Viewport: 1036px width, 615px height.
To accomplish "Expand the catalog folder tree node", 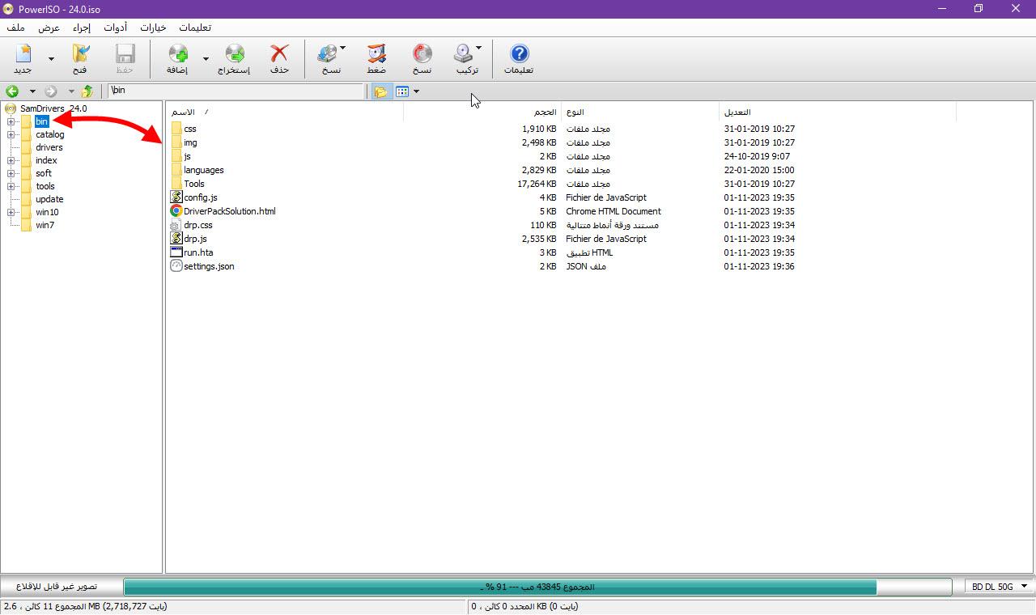I will pos(11,134).
